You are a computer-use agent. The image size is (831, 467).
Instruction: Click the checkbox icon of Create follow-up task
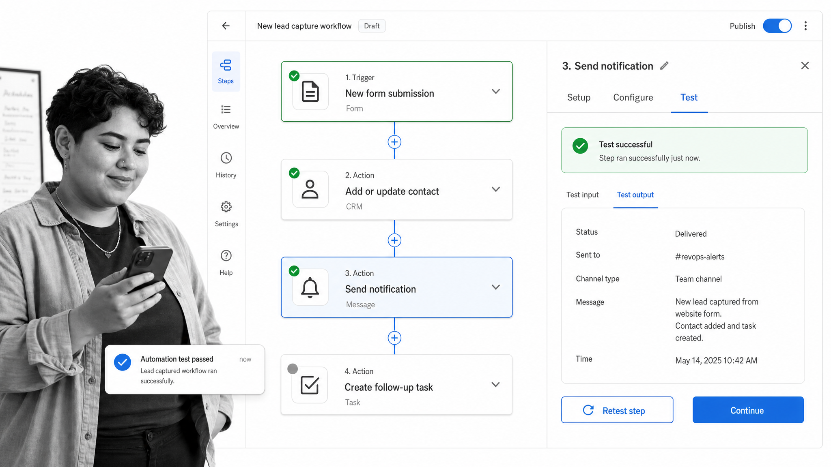tap(310, 385)
